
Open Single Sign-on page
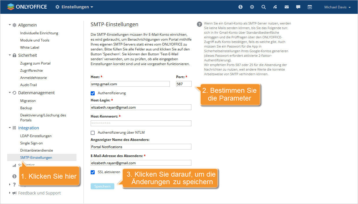(x=31, y=143)
